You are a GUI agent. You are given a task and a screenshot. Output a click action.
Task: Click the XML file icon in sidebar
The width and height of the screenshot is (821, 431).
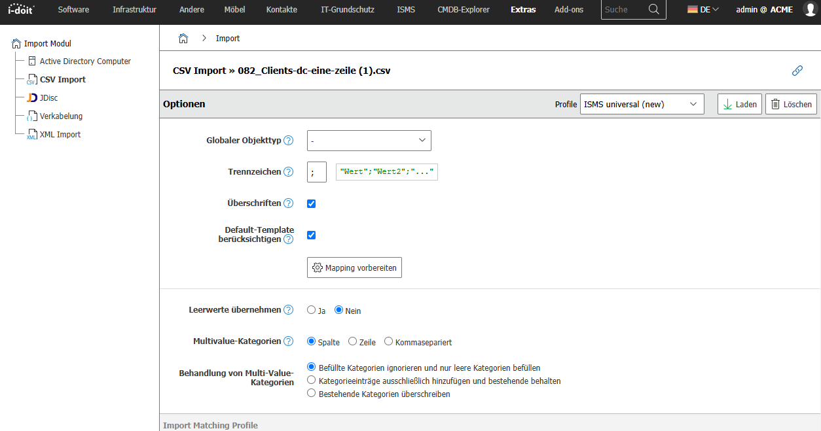[32, 135]
